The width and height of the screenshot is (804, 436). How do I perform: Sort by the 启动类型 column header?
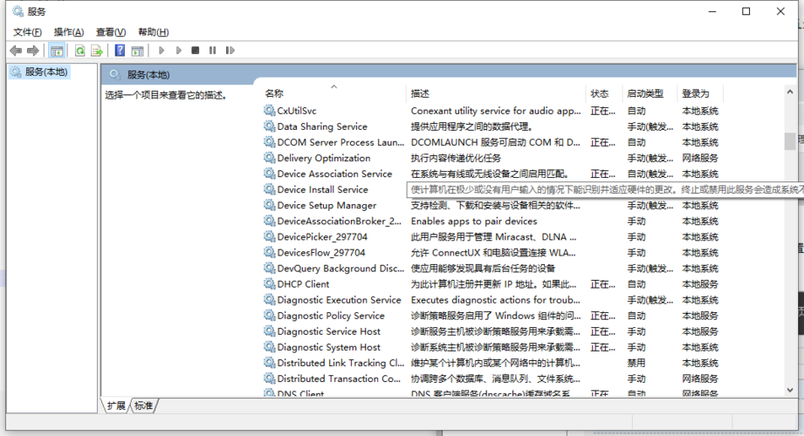coord(649,93)
